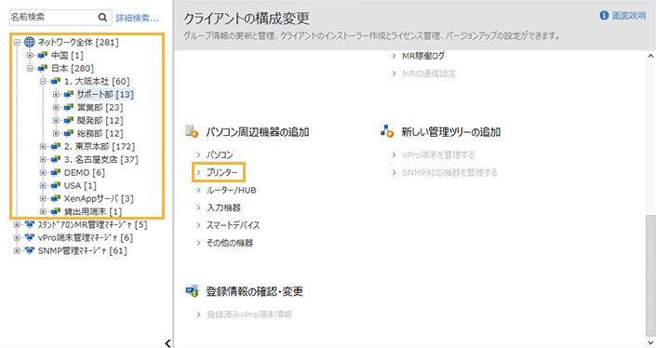
Task: Click the search magnifier icon
Action: point(102,17)
